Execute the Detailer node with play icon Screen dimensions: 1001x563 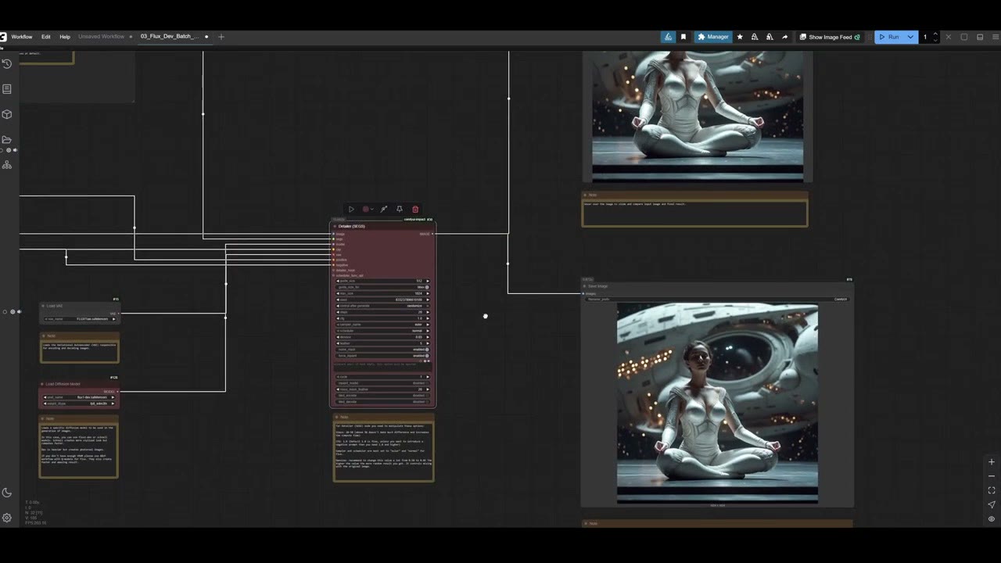351,210
